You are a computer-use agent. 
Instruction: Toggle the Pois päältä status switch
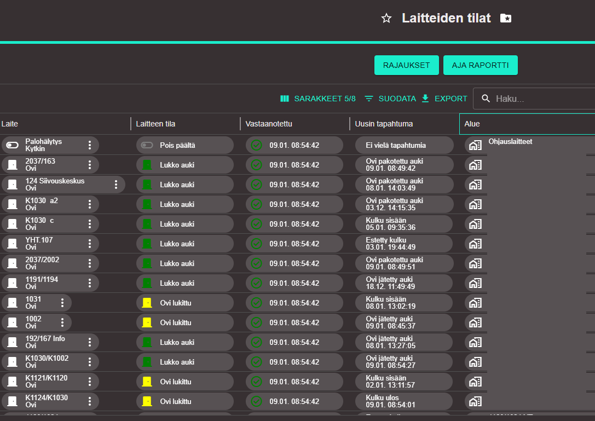[147, 145]
